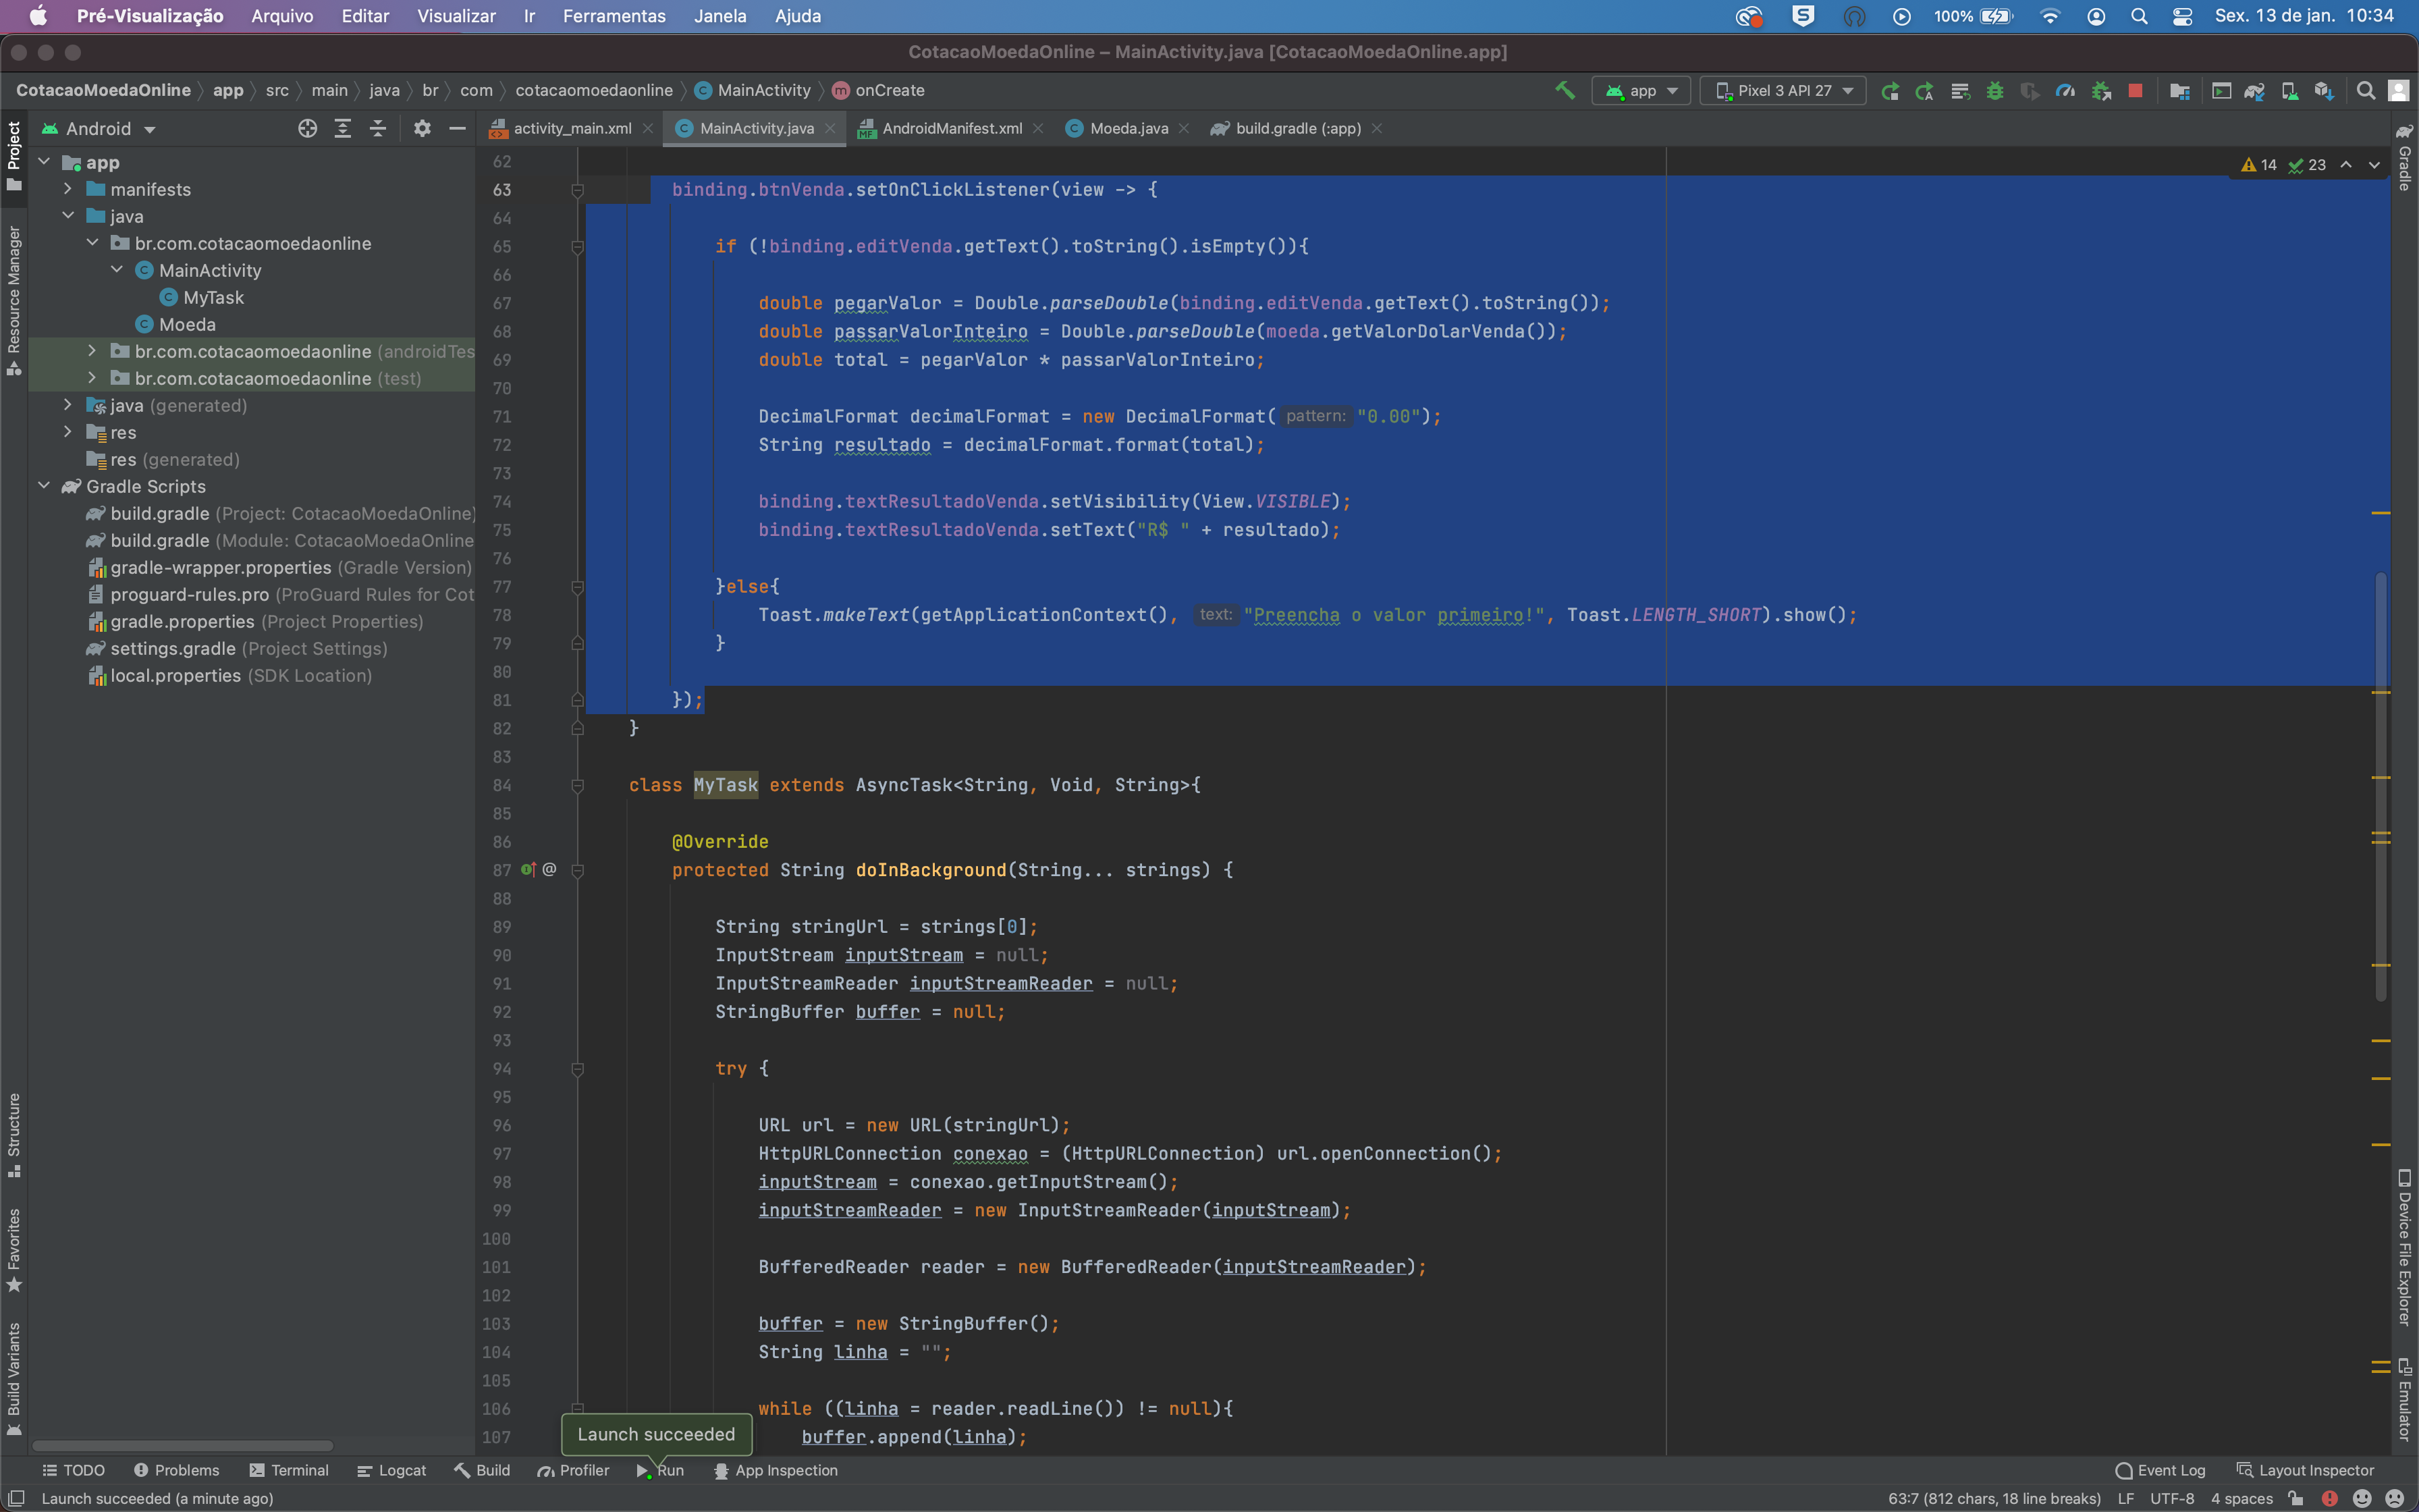Open Search Everywhere with the magnifier icon
The width and height of the screenshot is (2419, 1512).
click(2365, 91)
